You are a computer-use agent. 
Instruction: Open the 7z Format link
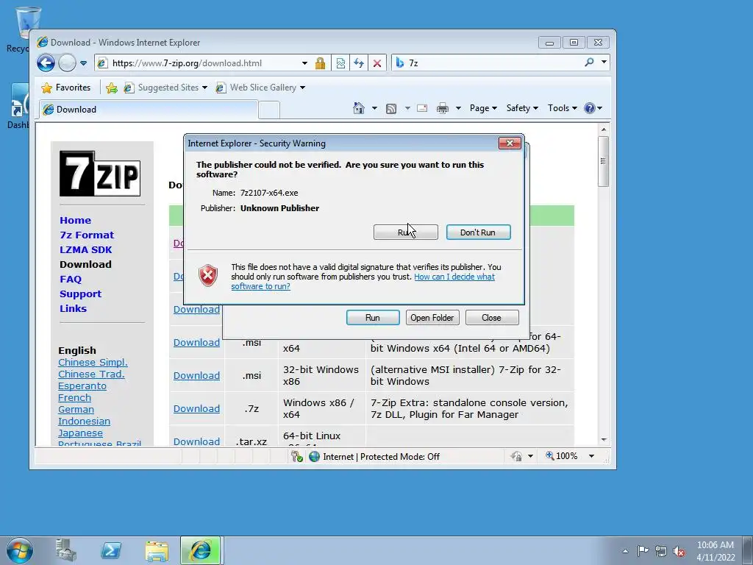(x=87, y=235)
